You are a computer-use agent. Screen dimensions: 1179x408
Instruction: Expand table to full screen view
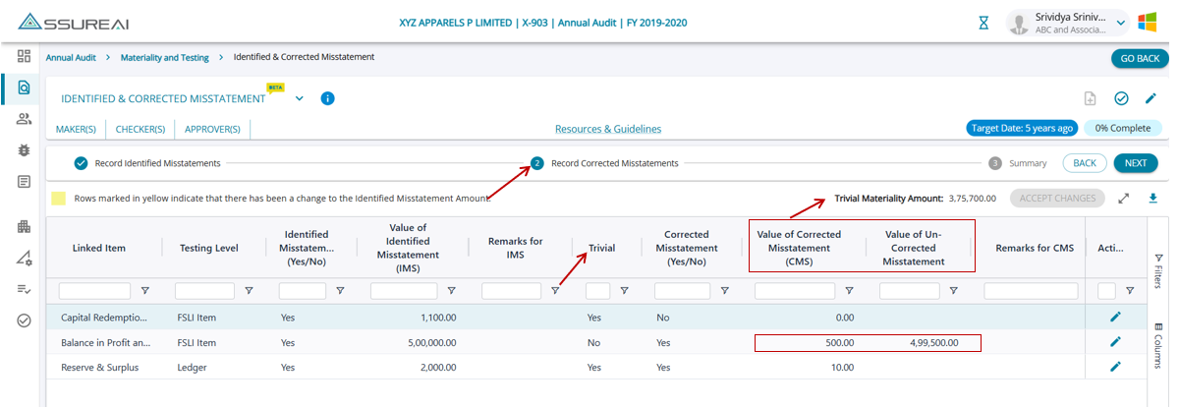click(x=1124, y=198)
